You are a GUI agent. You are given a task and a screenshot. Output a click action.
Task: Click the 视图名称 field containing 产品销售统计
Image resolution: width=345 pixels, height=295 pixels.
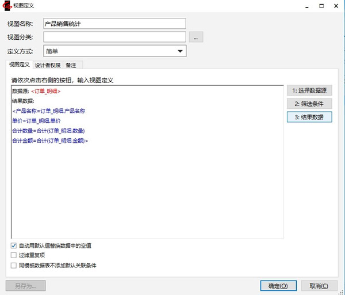click(x=114, y=24)
